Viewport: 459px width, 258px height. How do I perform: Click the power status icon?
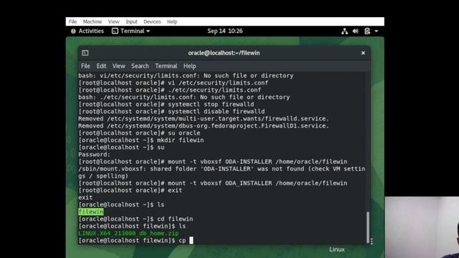click(367, 31)
